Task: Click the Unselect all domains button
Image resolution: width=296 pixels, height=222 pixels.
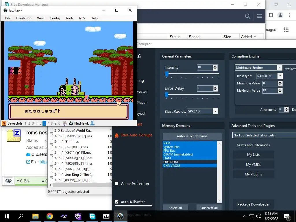Action: [209, 208]
